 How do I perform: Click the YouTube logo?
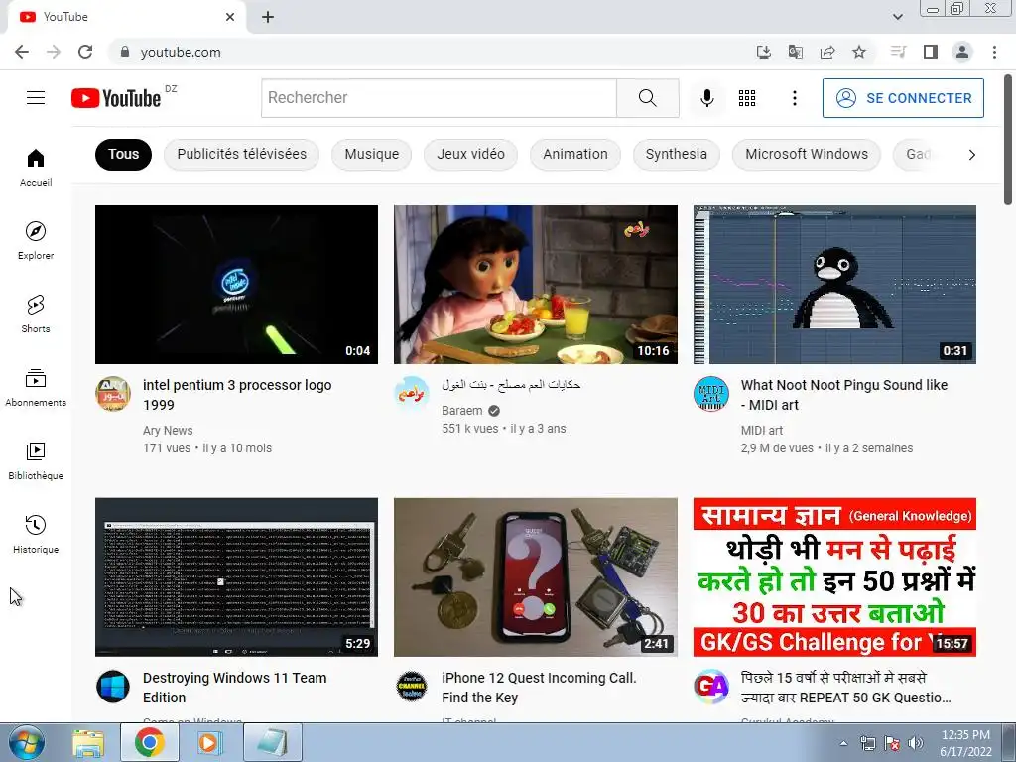(116, 98)
